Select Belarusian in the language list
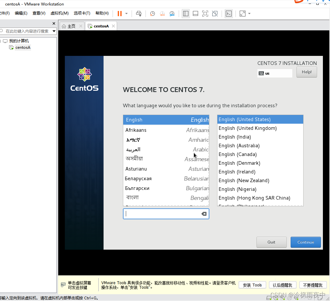330x301 pixels. 166,179
